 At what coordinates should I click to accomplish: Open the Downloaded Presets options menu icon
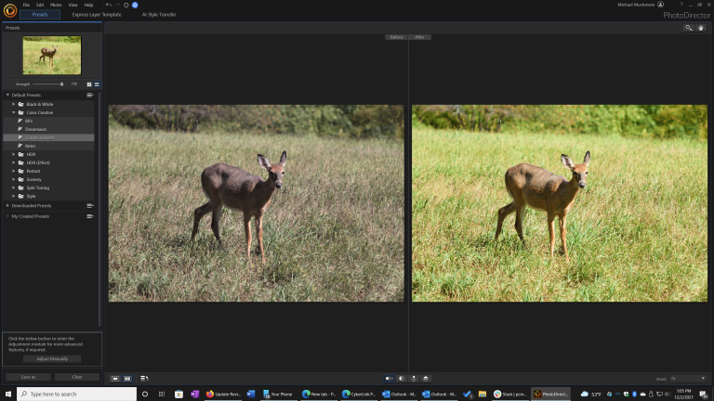click(x=90, y=205)
